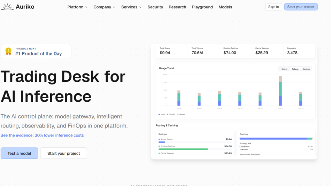Click the tallest bar for Jun 21
Viewport: 331px width, 186px height.
(280, 91)
